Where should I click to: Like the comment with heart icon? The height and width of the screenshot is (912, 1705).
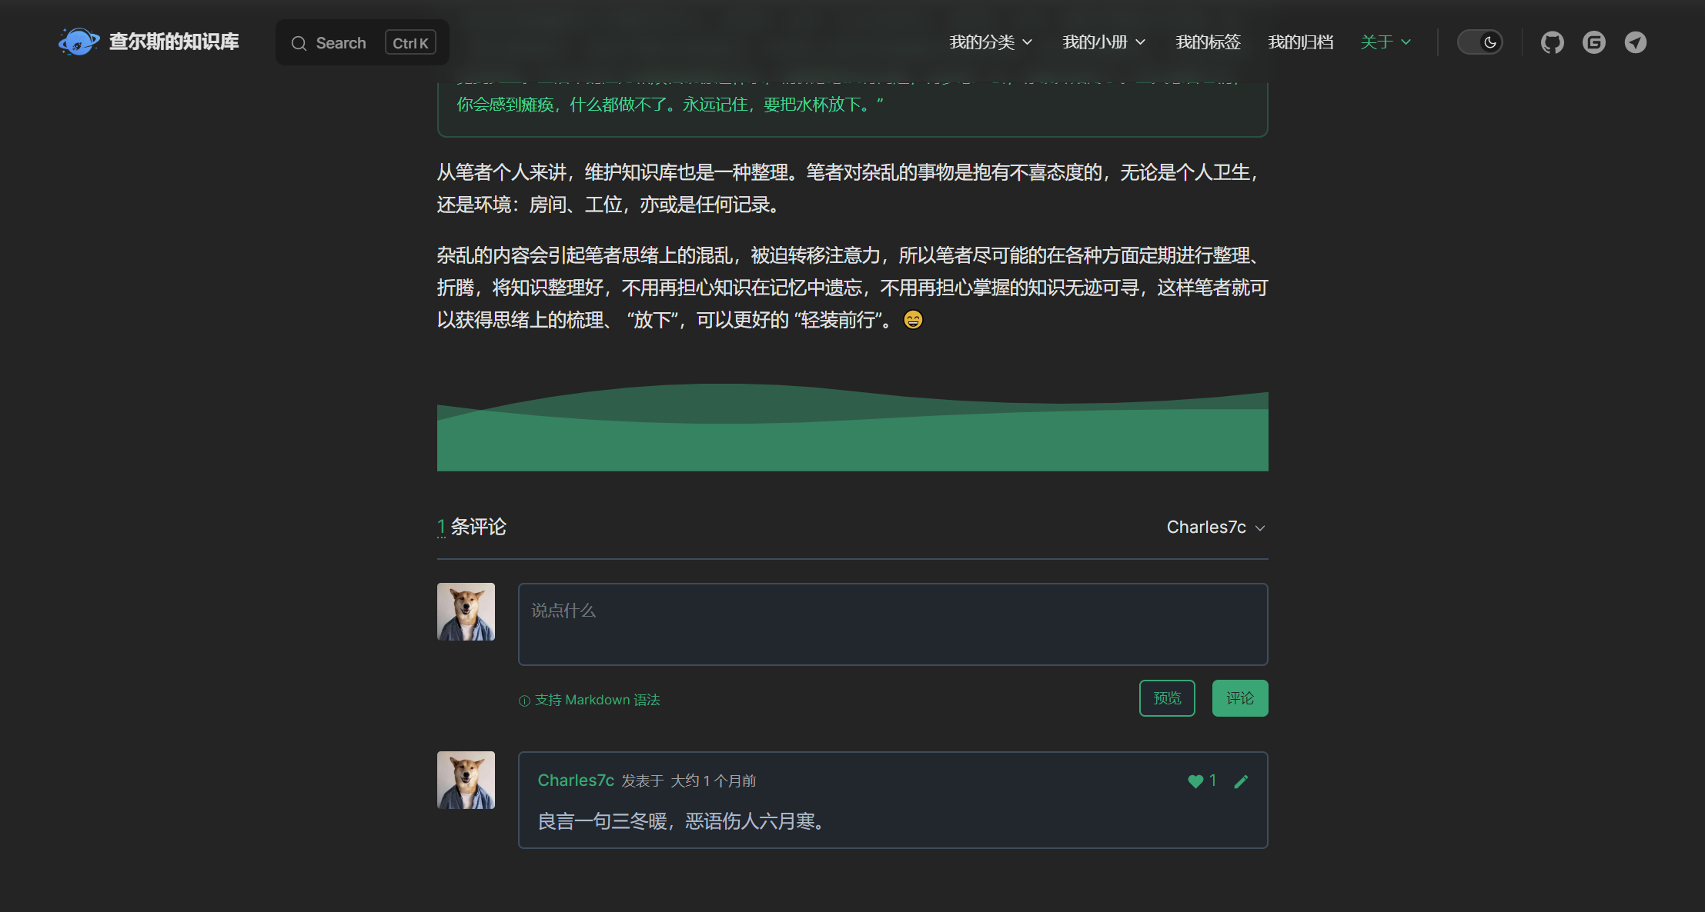point(1195,781)
